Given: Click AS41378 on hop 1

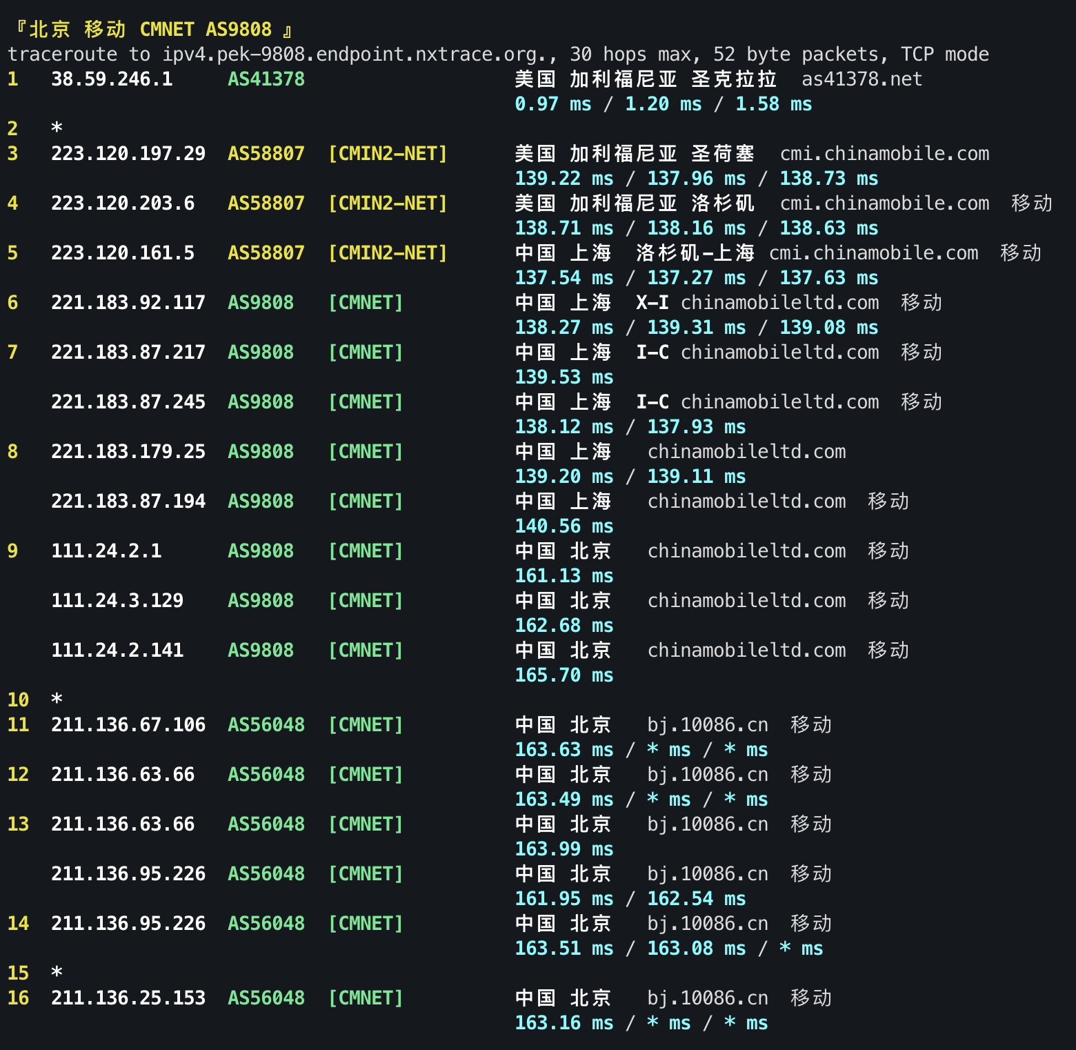Looking at the screenshot, I should pyautogui.click(x=266, y=79).
